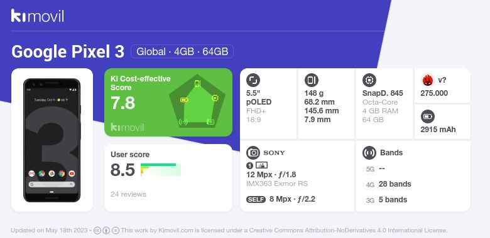The width and height of the screenshot is (490, 238).
Task: Click the 5G bands label
Action: click(x=370, y=169)
